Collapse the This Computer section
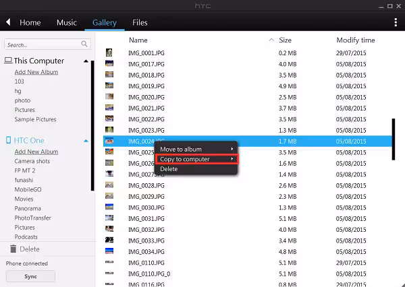 86,61
